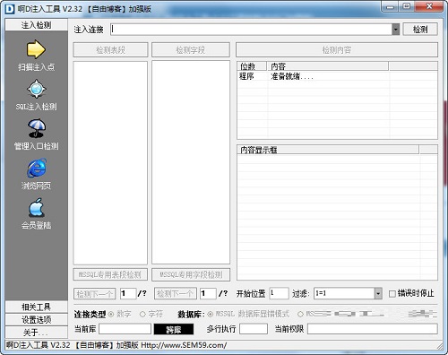Focus the 开始位置 number field
Image resolution: width=448 pixels, height=355 pixels.
point(279,293)
